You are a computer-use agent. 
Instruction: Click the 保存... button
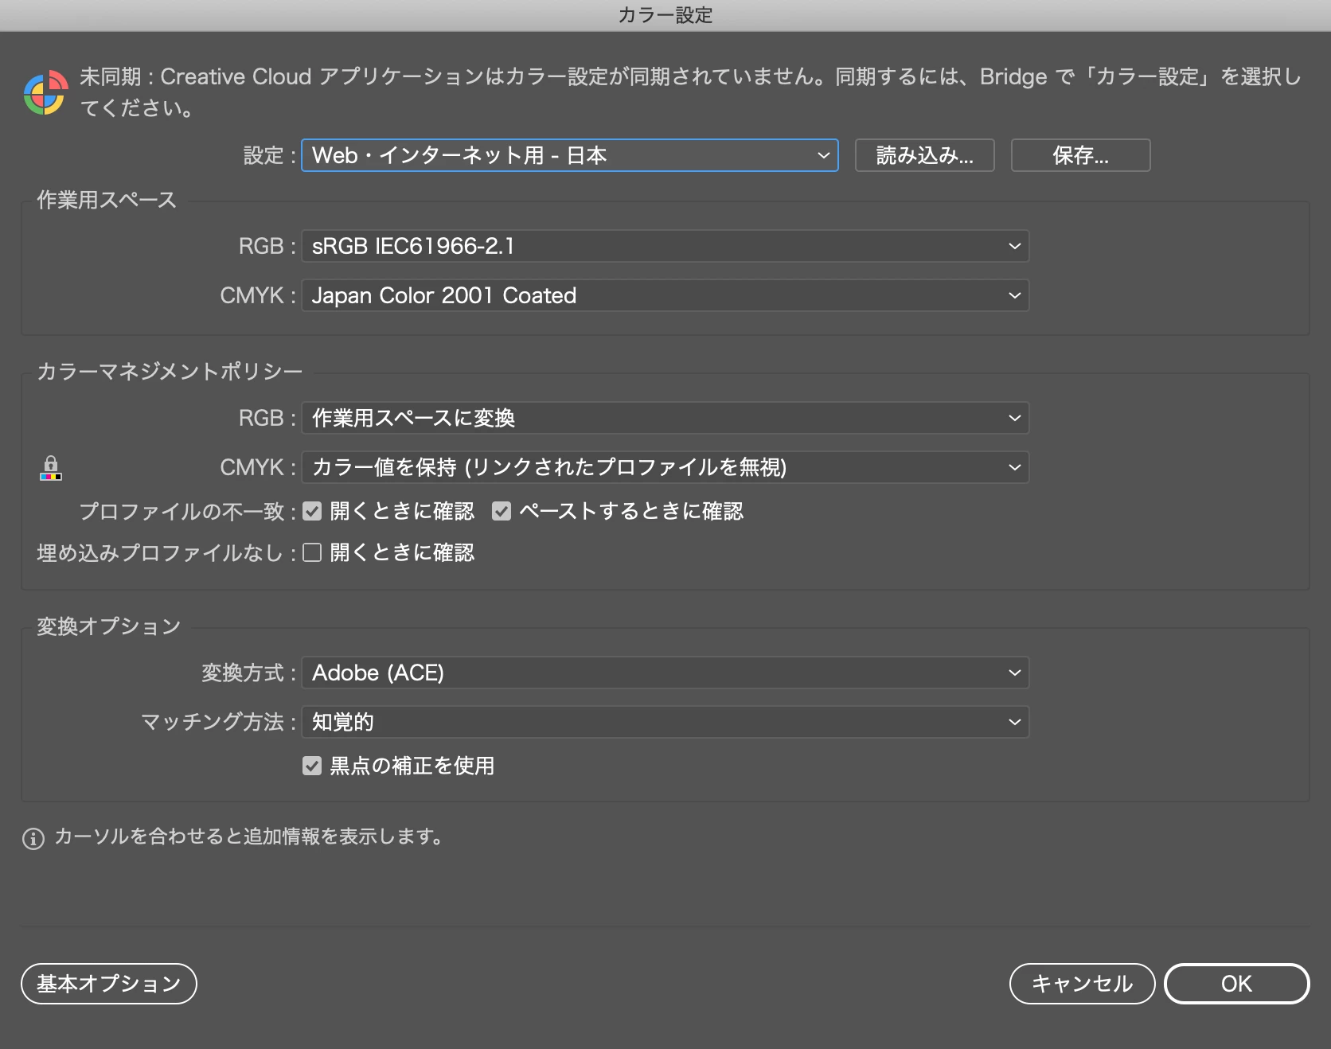[1080, 155]
